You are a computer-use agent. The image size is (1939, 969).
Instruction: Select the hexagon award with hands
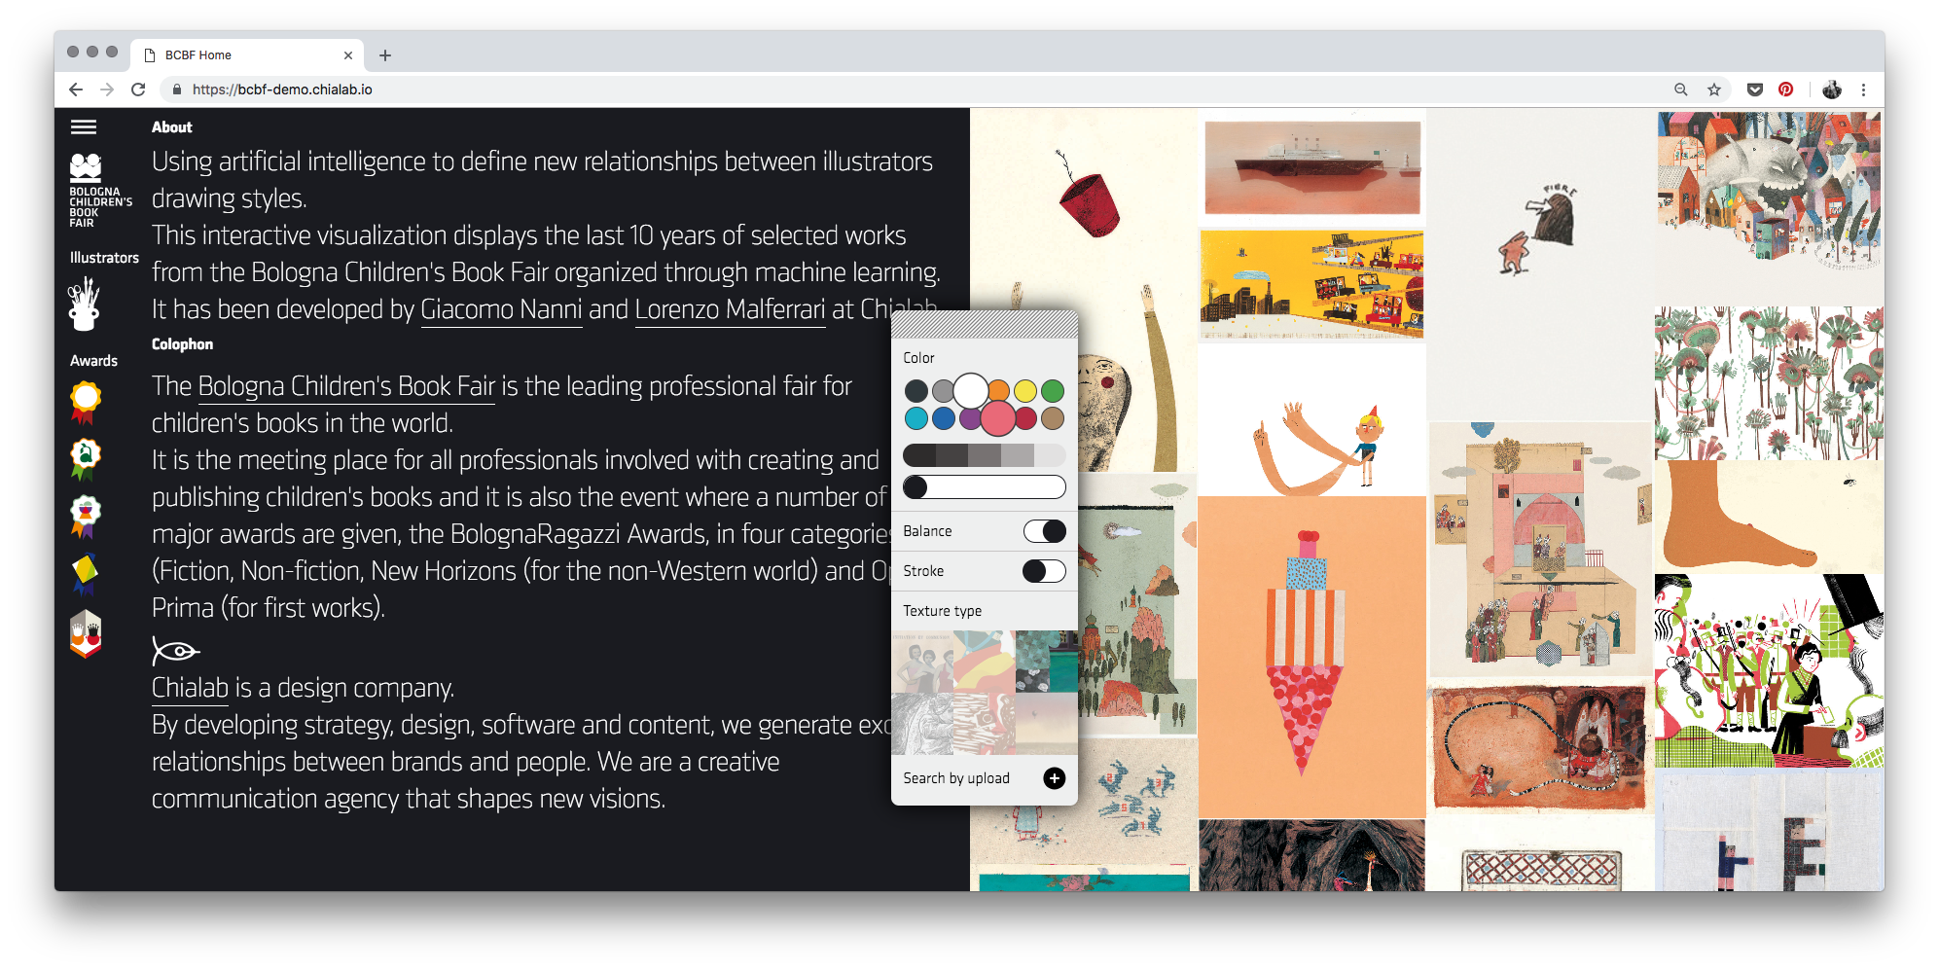pos(86,634)
